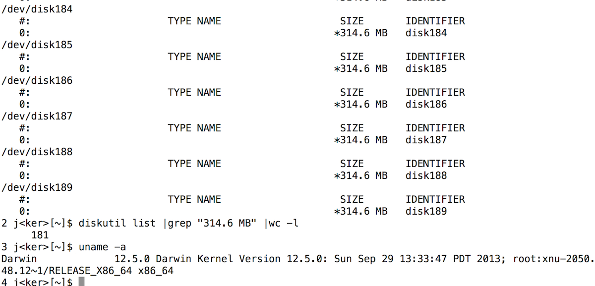Click the terminal cursor block at prompt 4

pyautogui.click(x=82, y=282)
